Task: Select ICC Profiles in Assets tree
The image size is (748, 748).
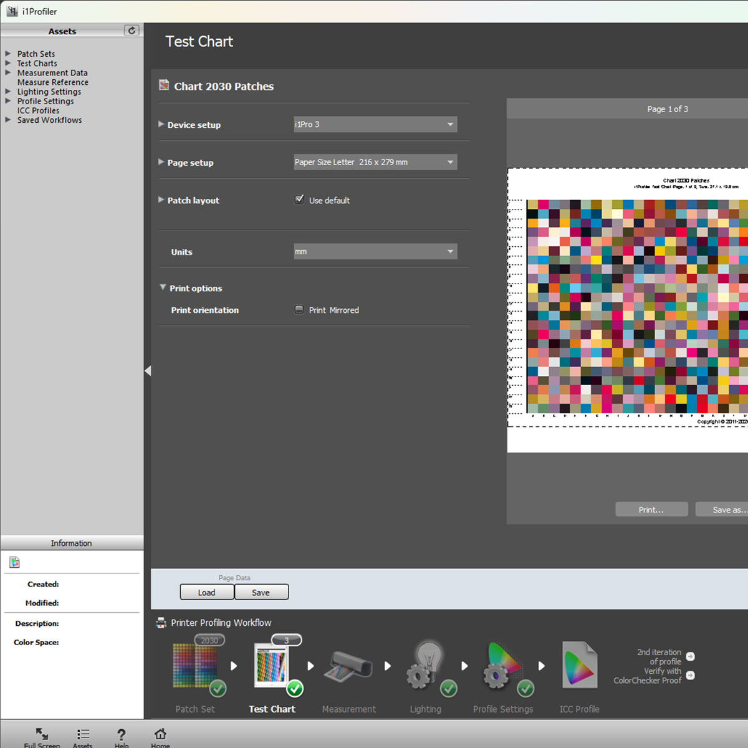Action: [x=38, y=110]
